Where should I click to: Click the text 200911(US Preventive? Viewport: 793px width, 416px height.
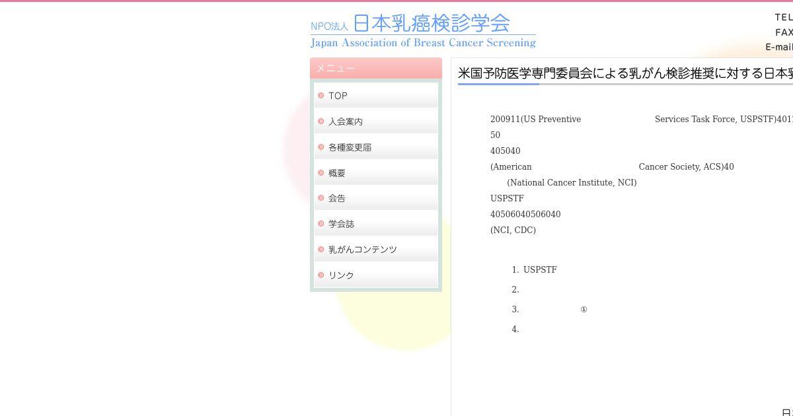click(x=535, y=120)
